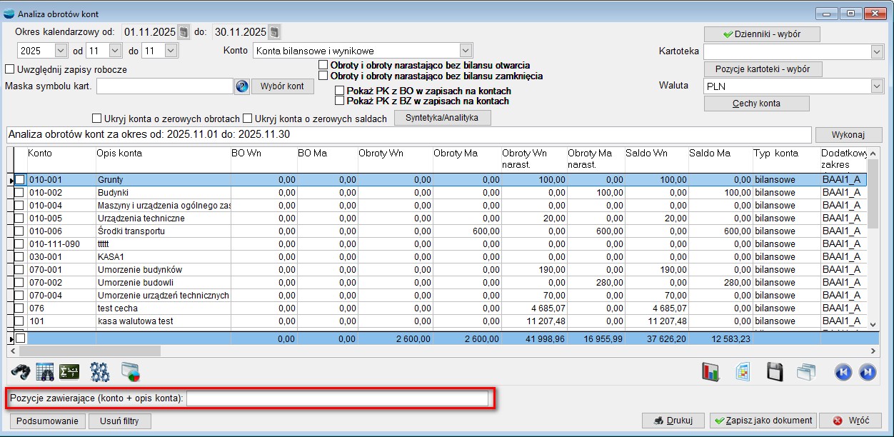
Task: Click the gears settings icon
Action: [x=99, y=372]
